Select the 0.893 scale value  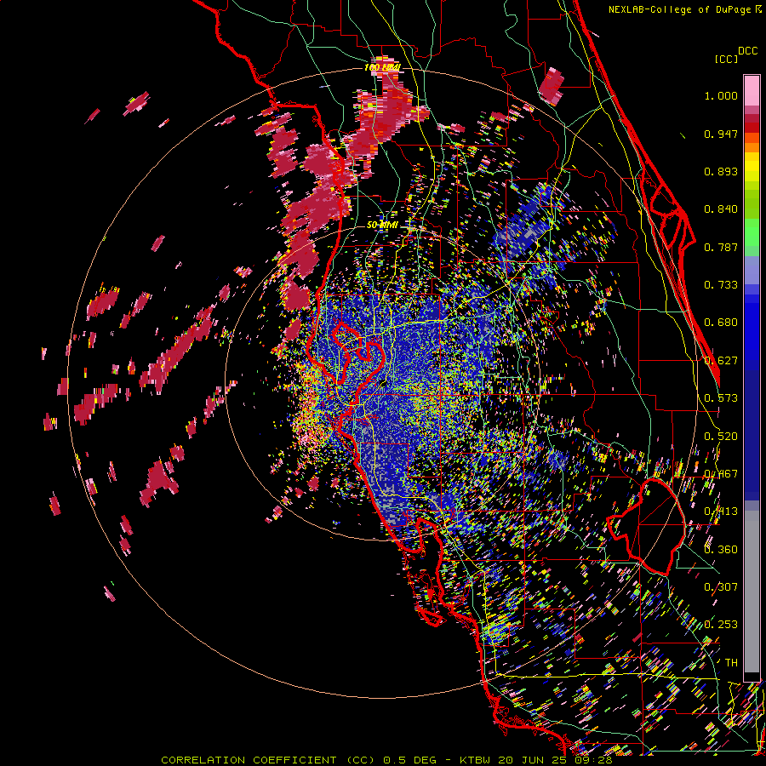721,171
